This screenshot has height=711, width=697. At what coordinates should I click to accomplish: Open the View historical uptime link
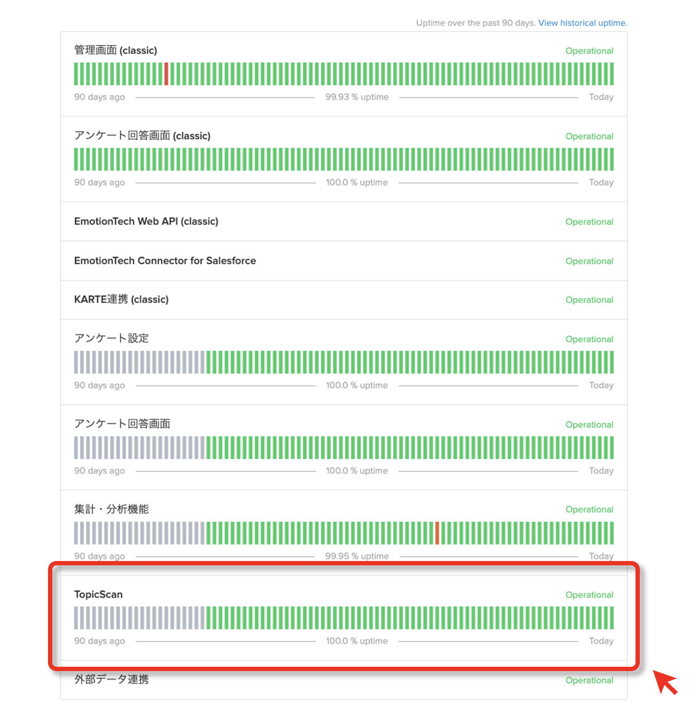pyautogui.click(x=582, y=23)
